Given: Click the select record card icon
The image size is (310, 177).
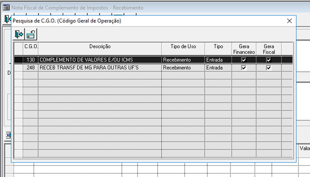Looking at the screenshot, I should [31, 34].
